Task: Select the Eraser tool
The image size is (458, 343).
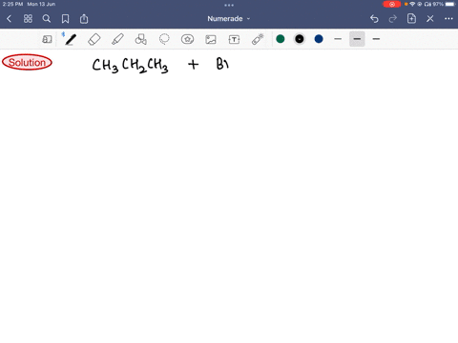Action: pos(94,39)
